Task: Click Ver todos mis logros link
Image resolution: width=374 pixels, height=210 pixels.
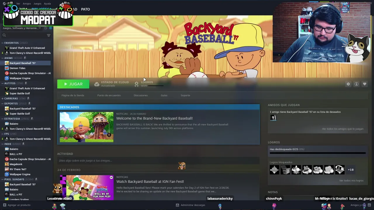Action: pos(351,181)
